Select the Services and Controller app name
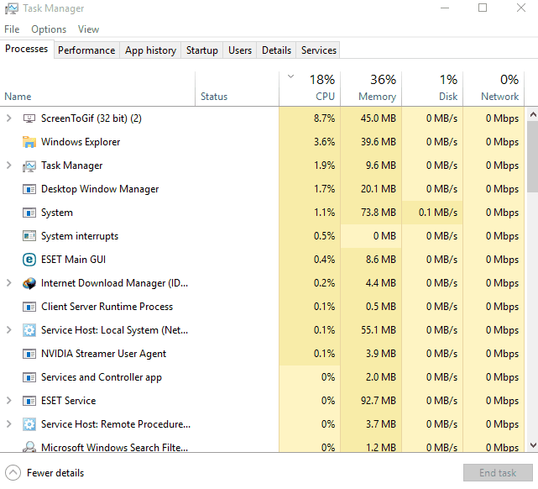This screenshot has height=489, width=538. point(102,377)
